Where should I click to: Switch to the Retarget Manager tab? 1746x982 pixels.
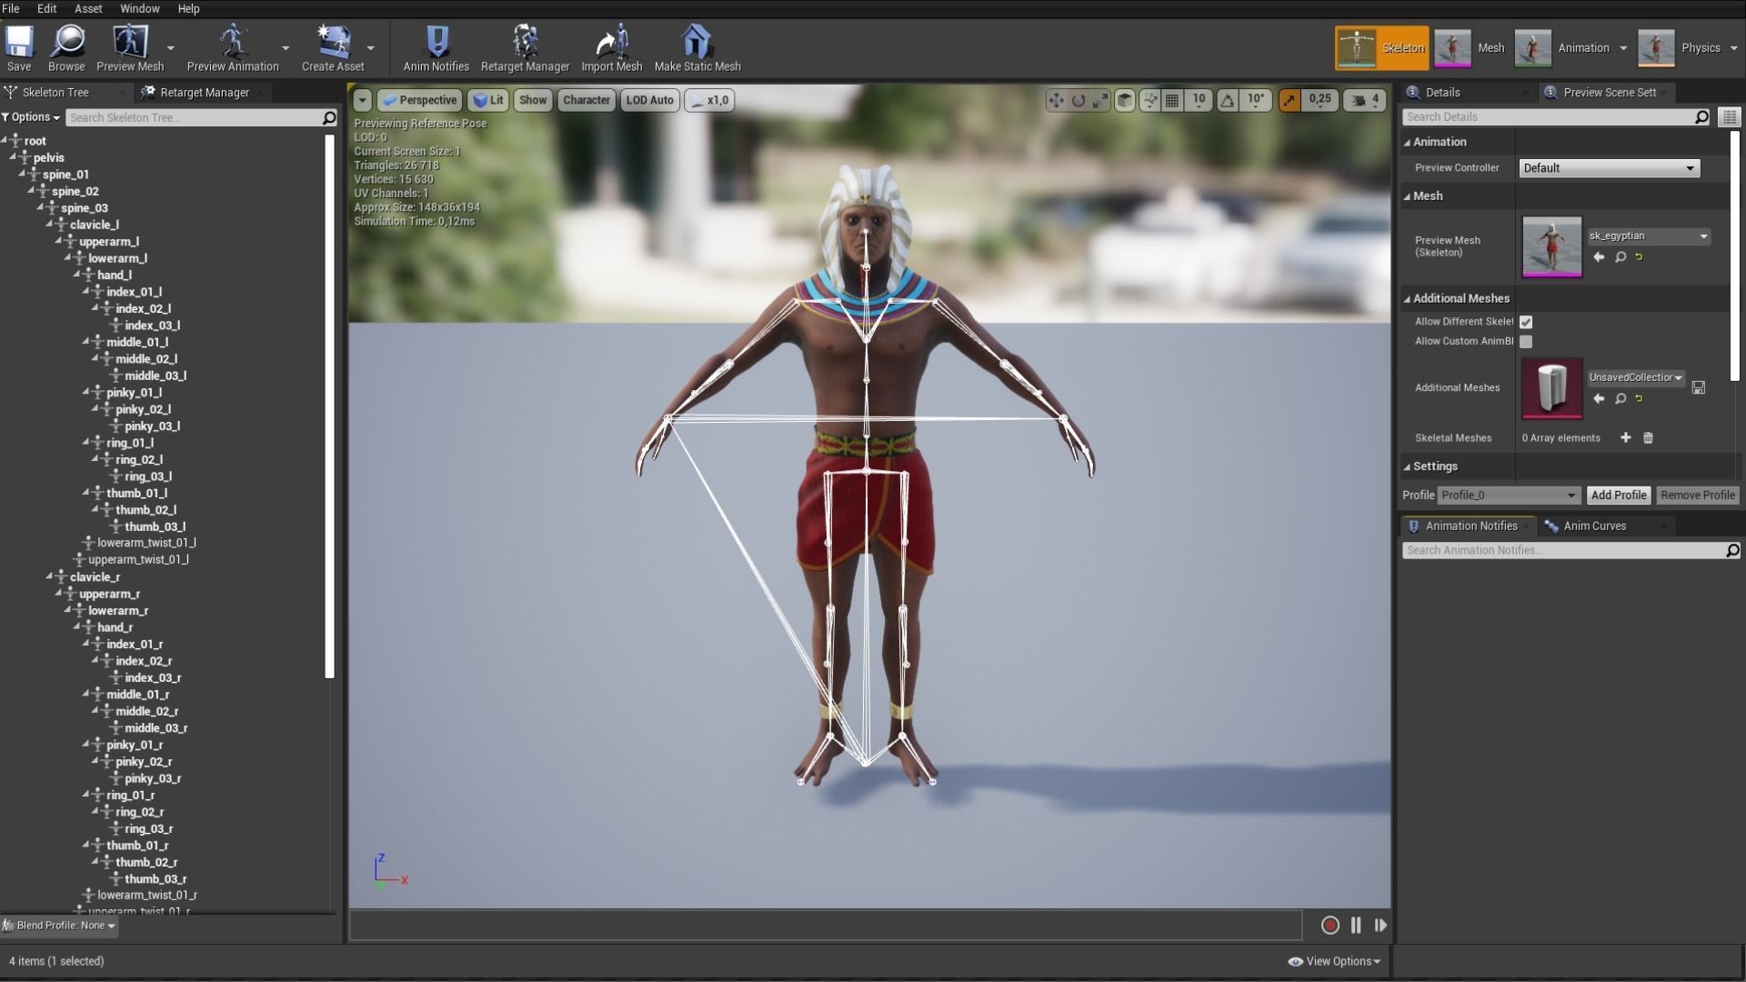point(205,92)
